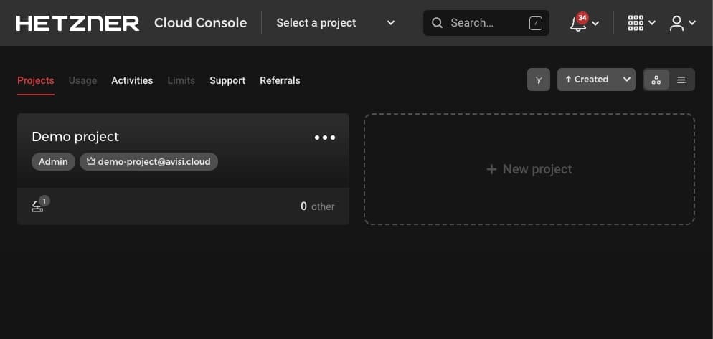Open the Created sort dropdown

(x=596, y=80)
